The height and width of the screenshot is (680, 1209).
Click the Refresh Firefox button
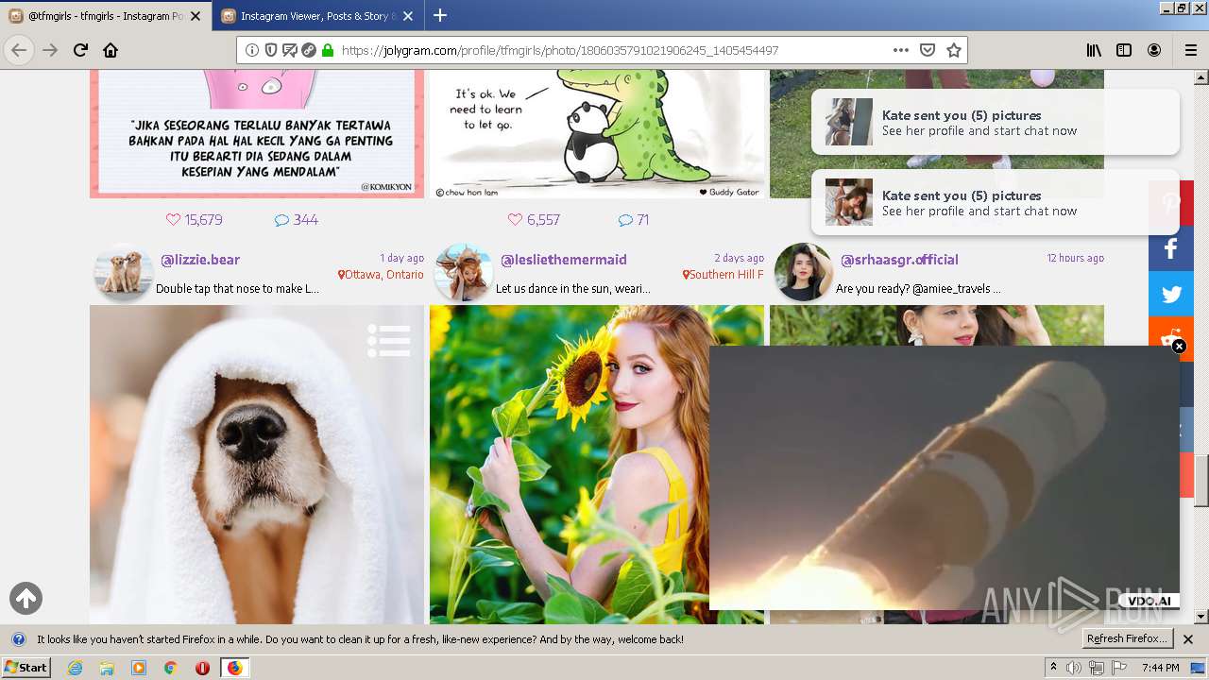point(1128,639)
